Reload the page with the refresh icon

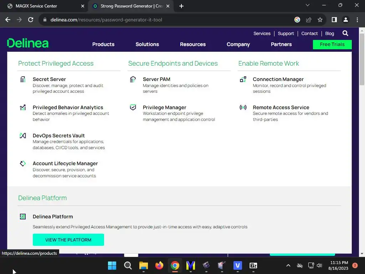click(31, 20)
